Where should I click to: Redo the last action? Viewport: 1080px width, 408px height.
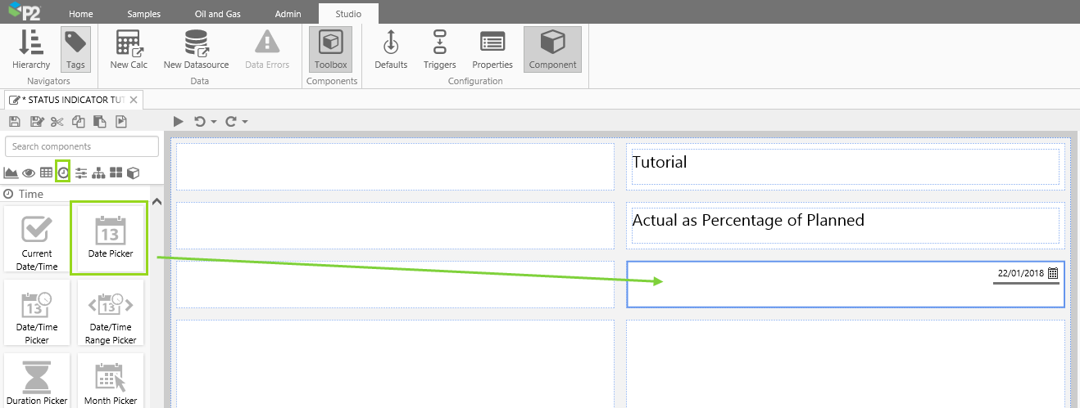tap(230, 122)
